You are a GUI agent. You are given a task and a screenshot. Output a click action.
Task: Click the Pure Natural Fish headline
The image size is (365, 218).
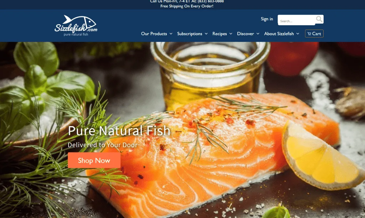click(x=119, y=130)
